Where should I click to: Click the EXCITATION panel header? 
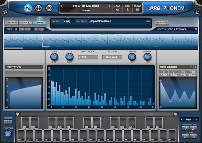coord(24,67)
